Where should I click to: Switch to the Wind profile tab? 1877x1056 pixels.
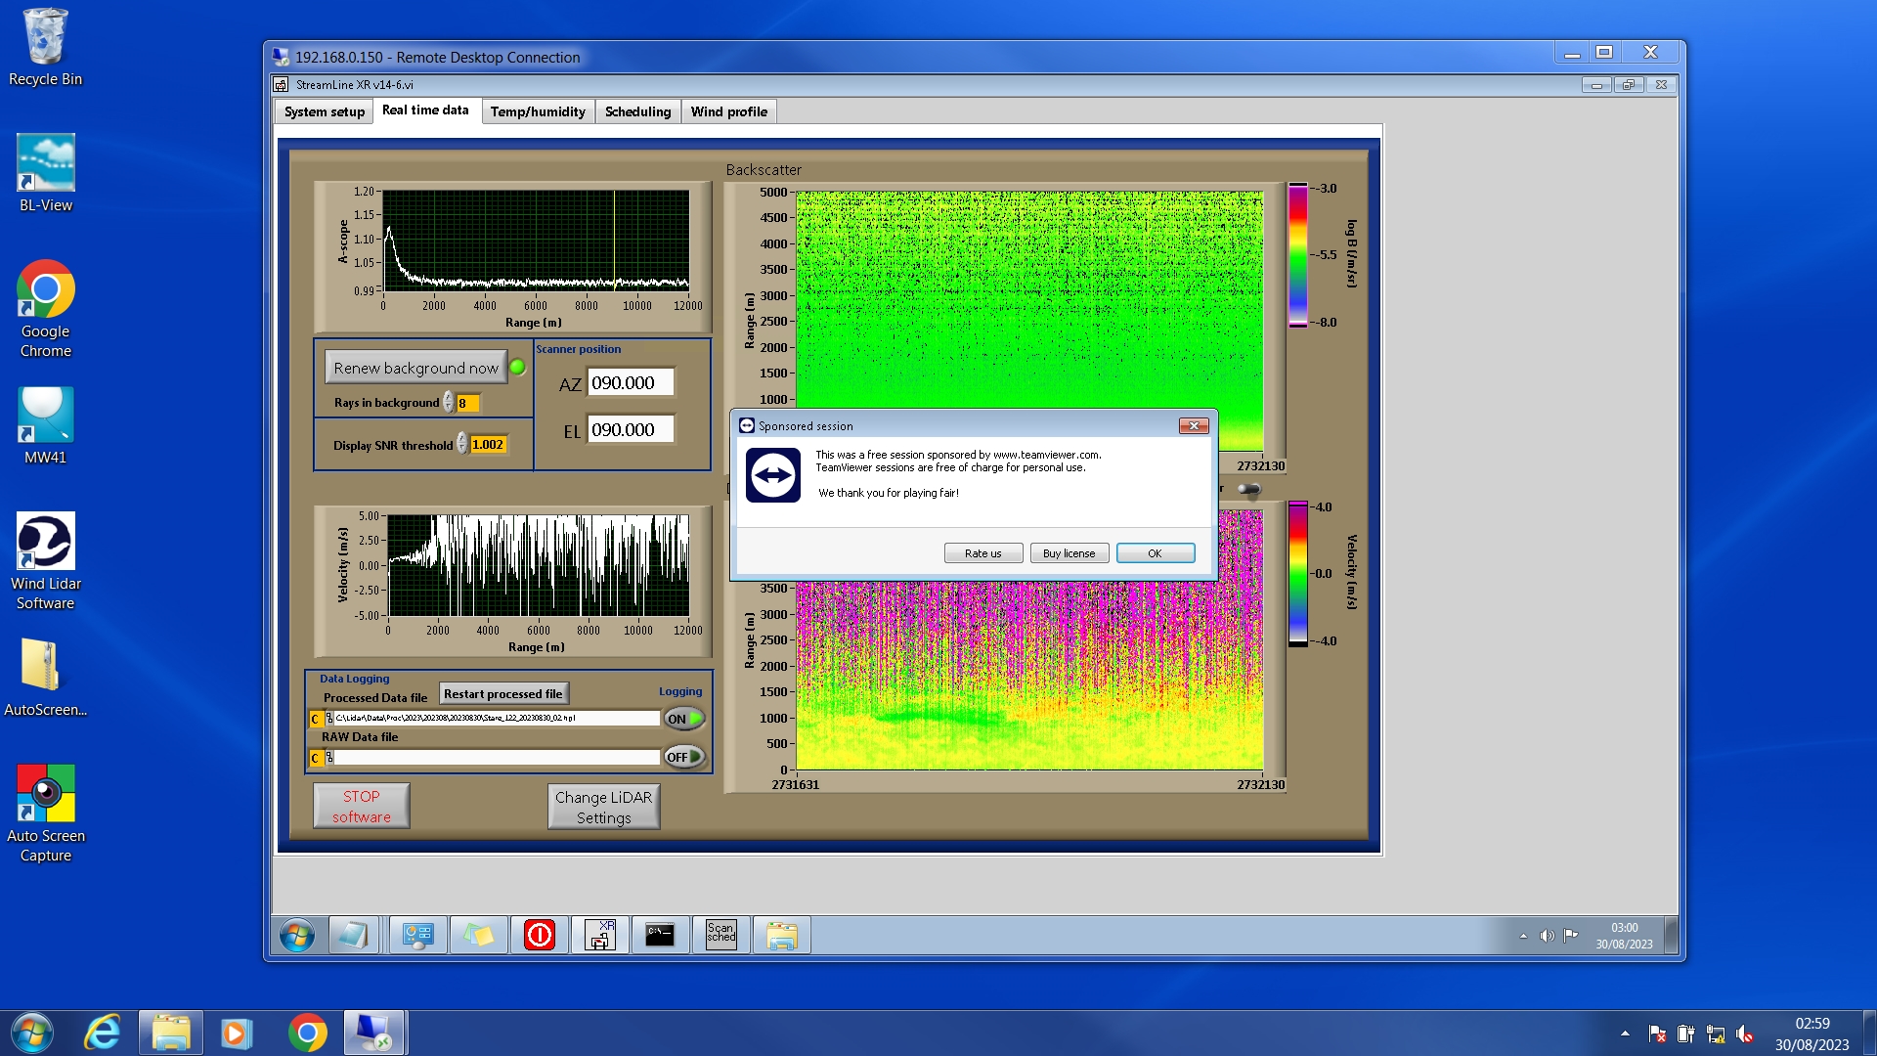[728, 111]
